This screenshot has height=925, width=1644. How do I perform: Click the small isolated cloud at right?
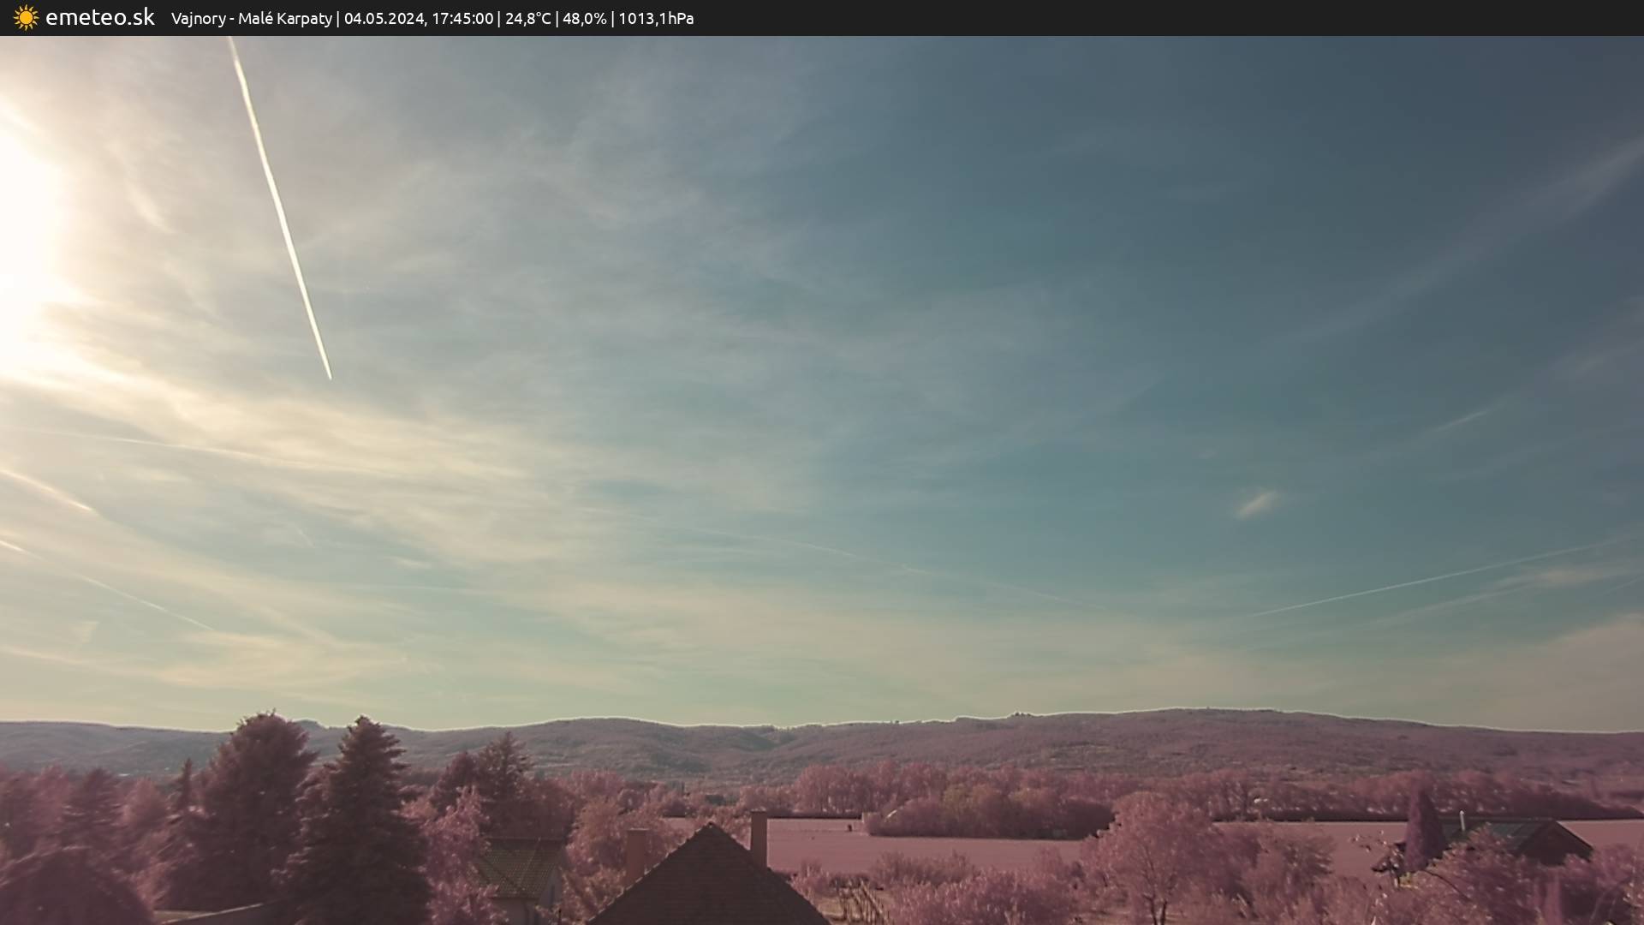pos(1257,504)
